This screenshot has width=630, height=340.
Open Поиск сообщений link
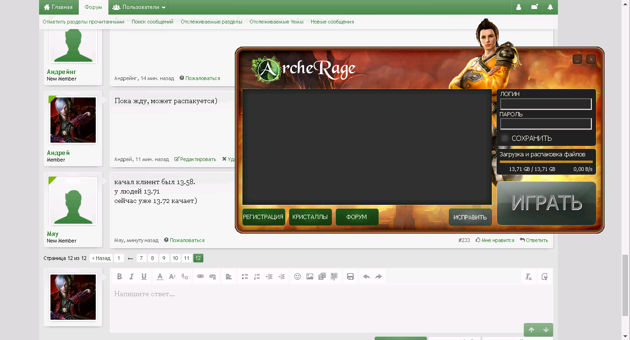point(152,22)
